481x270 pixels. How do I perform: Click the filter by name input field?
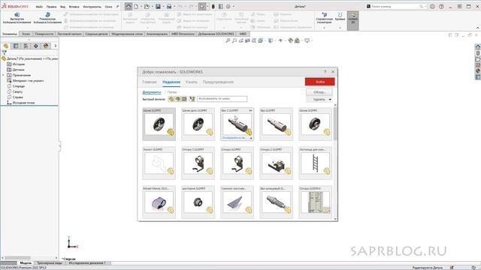click(x=222, y=98)
